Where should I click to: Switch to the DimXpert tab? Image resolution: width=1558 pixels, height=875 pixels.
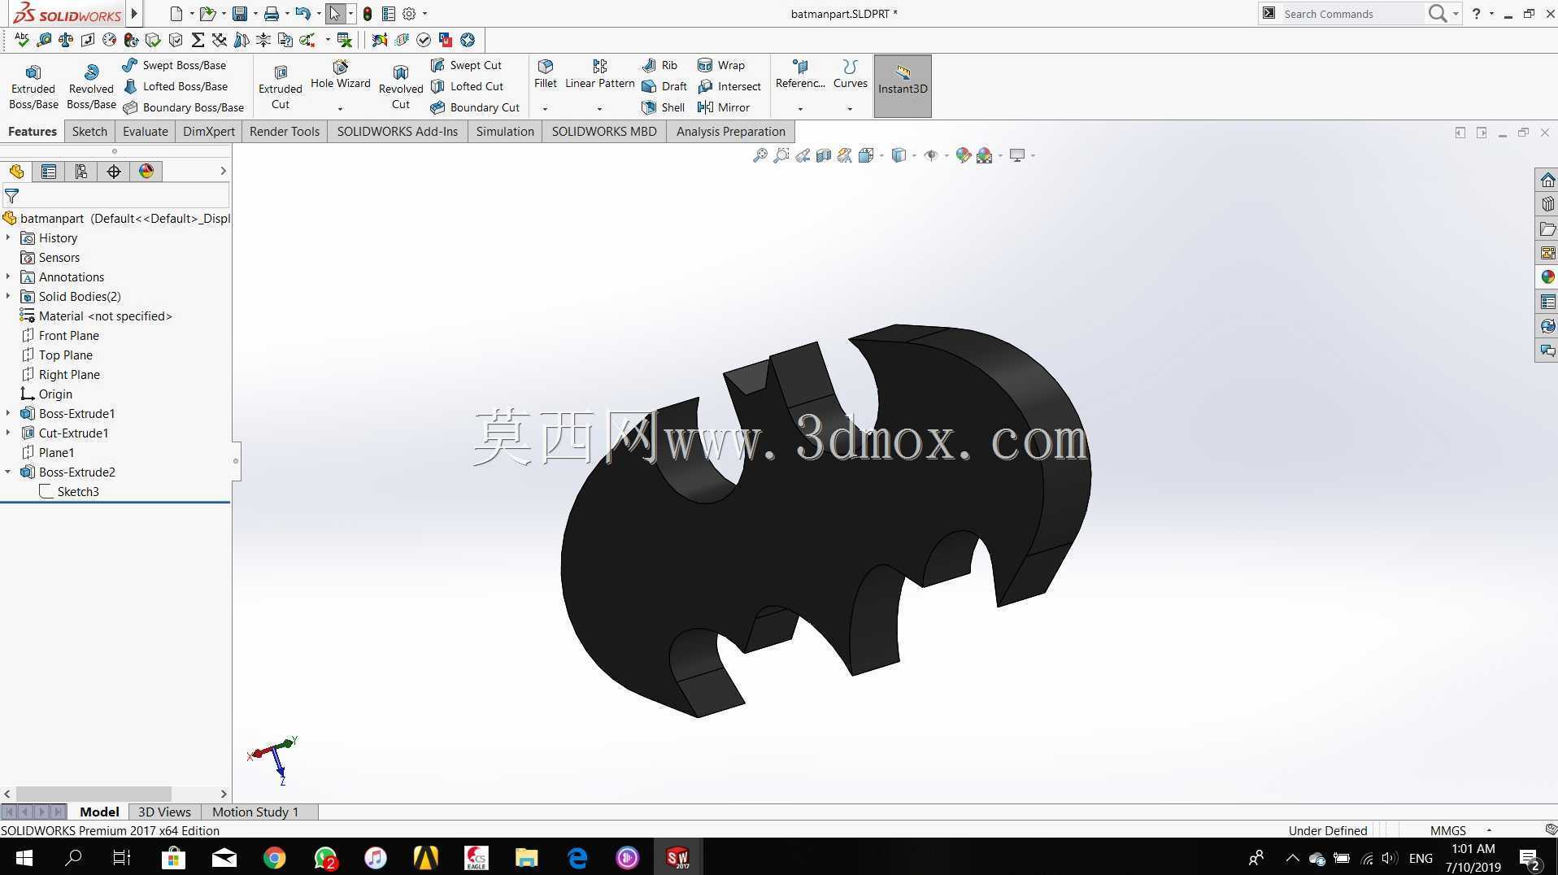coord(209,131)
